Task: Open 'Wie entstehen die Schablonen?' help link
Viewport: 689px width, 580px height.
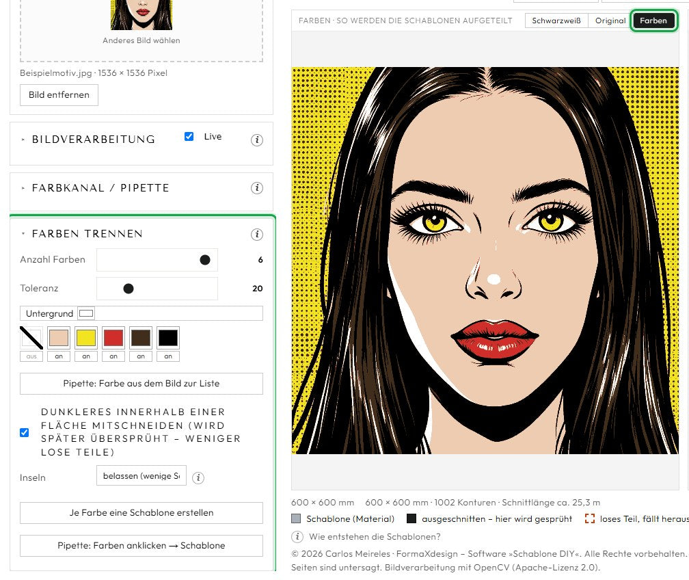Action: coord(375,536)
